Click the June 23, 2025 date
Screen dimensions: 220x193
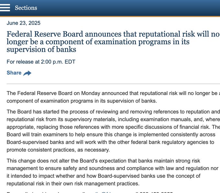click(x=23, y=23)
